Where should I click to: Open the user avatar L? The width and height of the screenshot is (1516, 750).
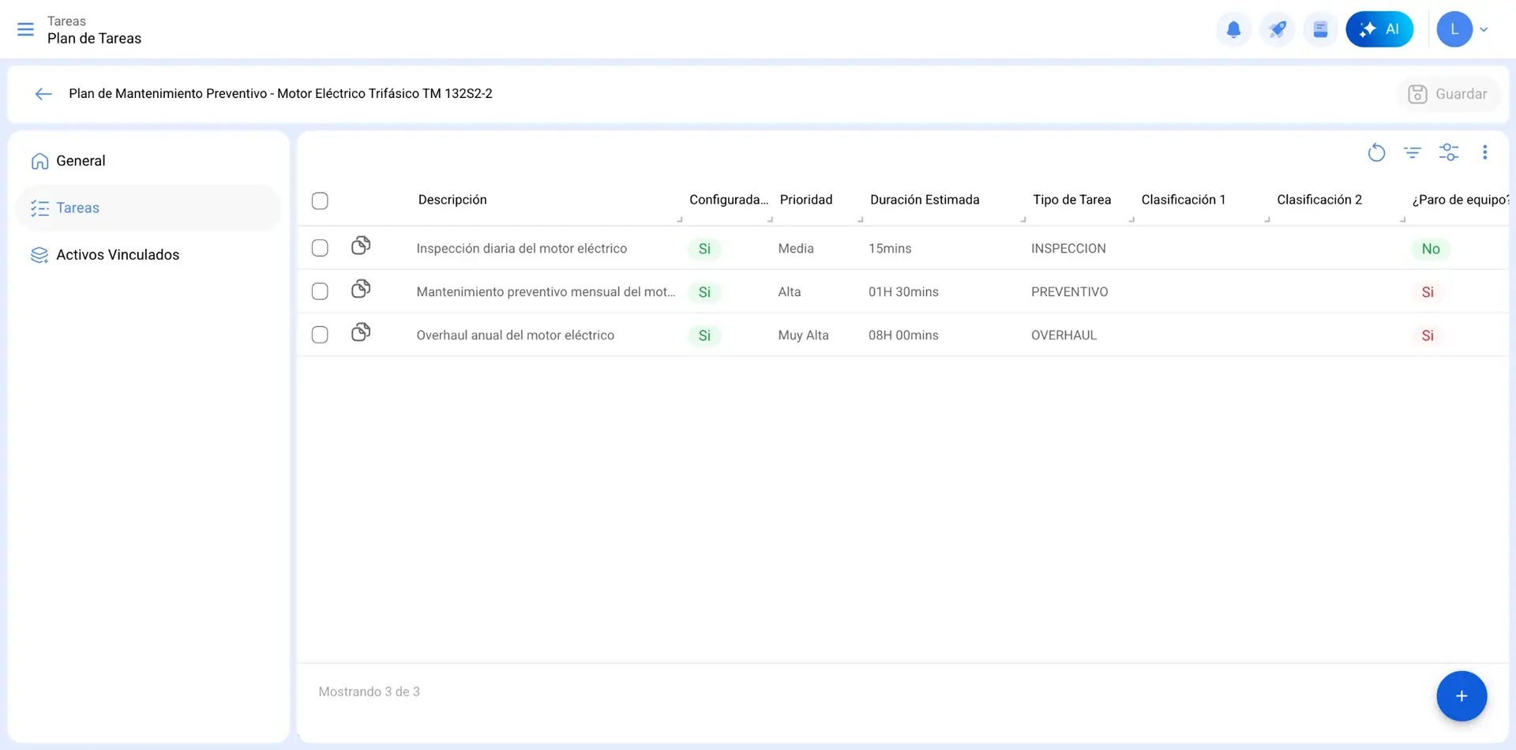1454,29
